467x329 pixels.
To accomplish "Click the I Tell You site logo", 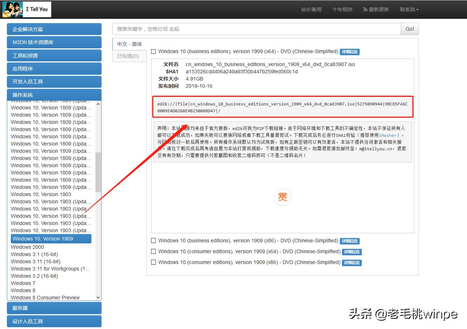I will [x=27, y=9].
